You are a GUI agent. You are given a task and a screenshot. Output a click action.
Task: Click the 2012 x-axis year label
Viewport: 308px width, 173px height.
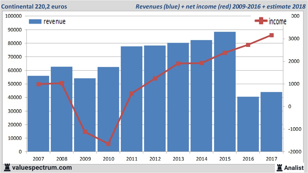[x=155, y=159]
